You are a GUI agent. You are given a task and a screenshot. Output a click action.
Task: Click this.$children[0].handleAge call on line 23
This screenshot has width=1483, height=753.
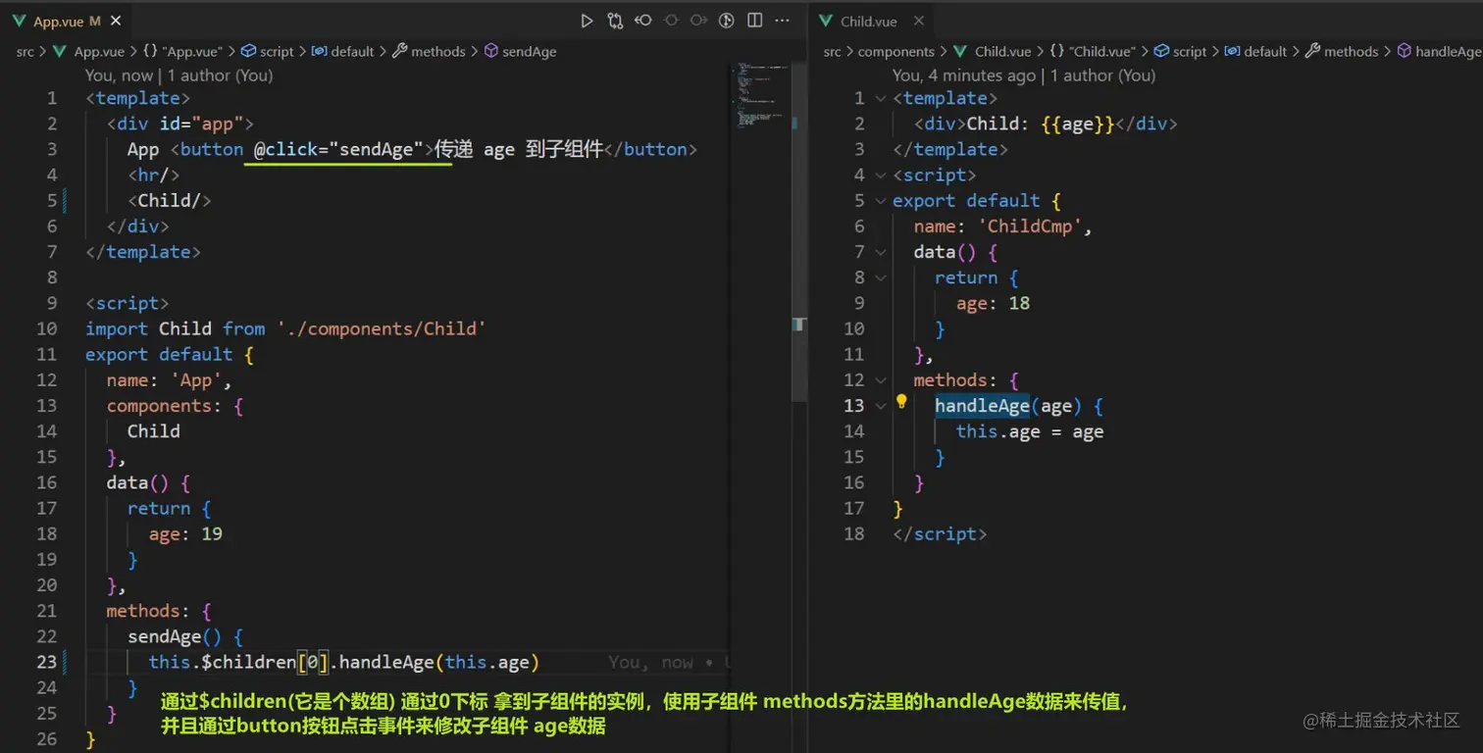[x=343, y=662]
